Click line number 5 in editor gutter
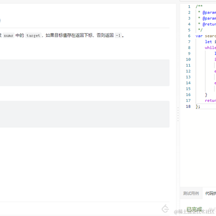The width and height of the screenshot is (216, 216). pyautogui.click(x=189, y=30)
